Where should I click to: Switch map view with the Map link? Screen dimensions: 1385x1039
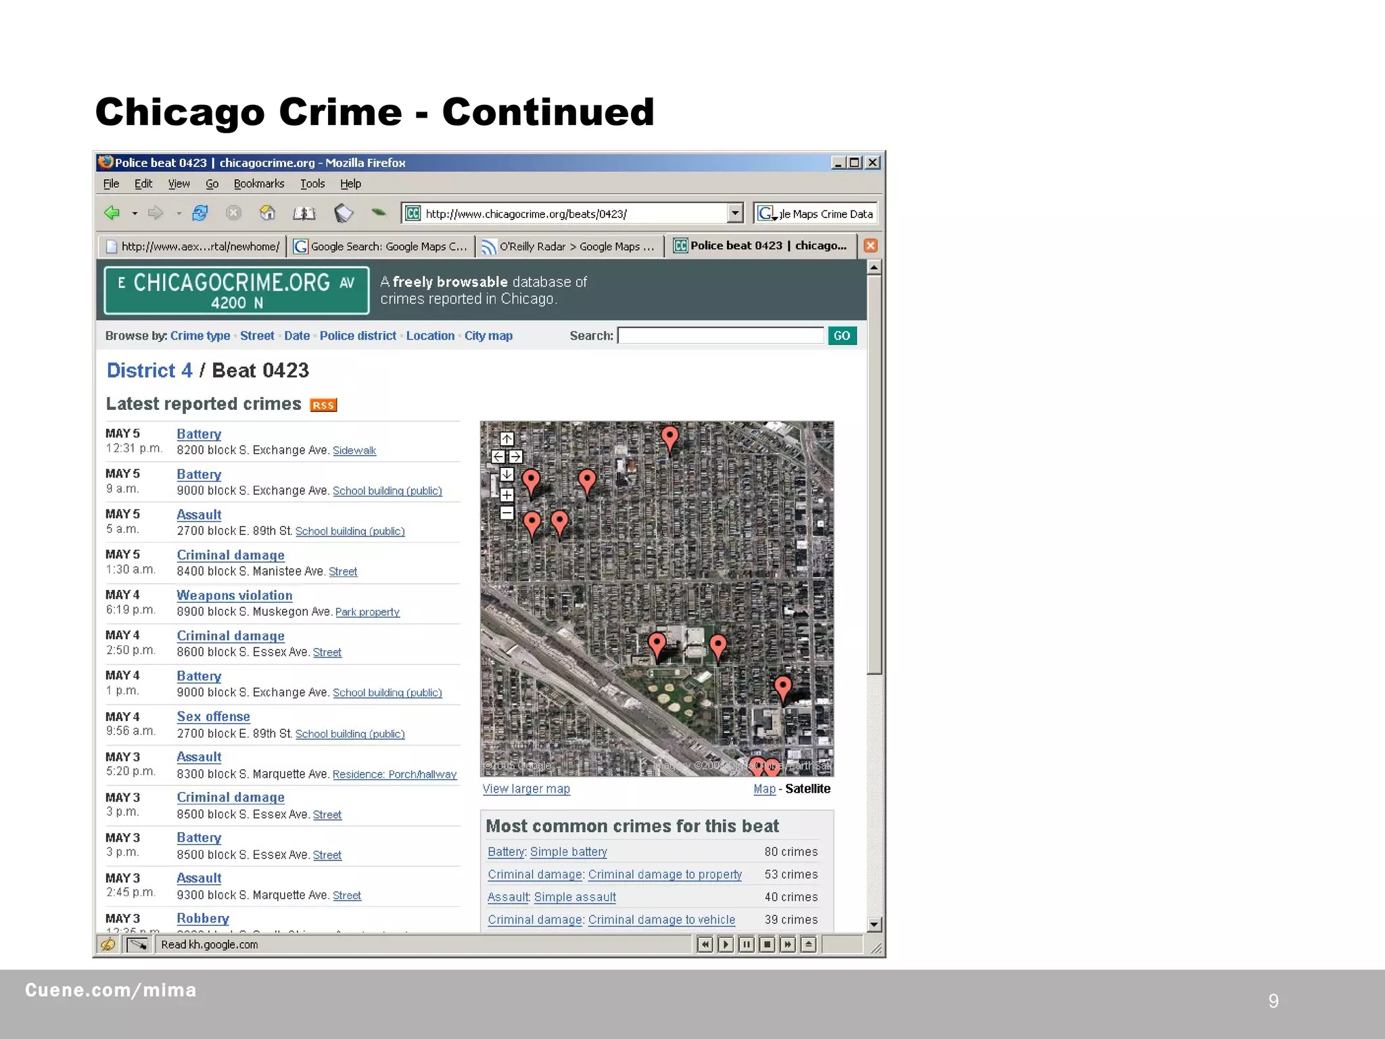(764, 789)
